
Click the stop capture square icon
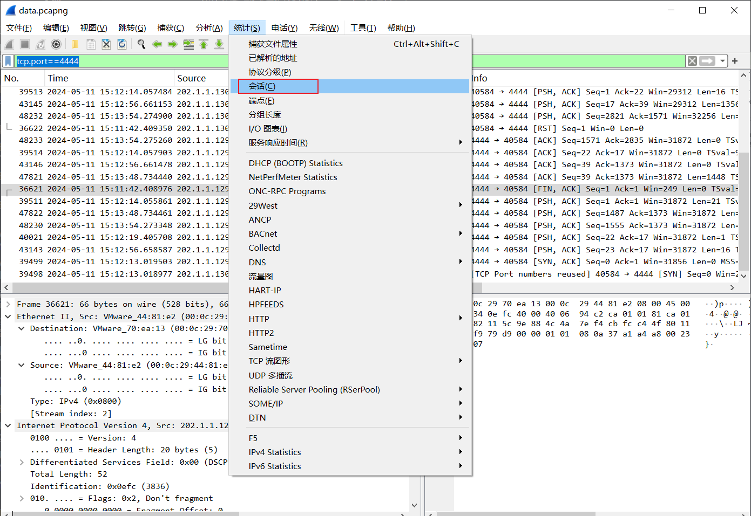click(25, 44)
